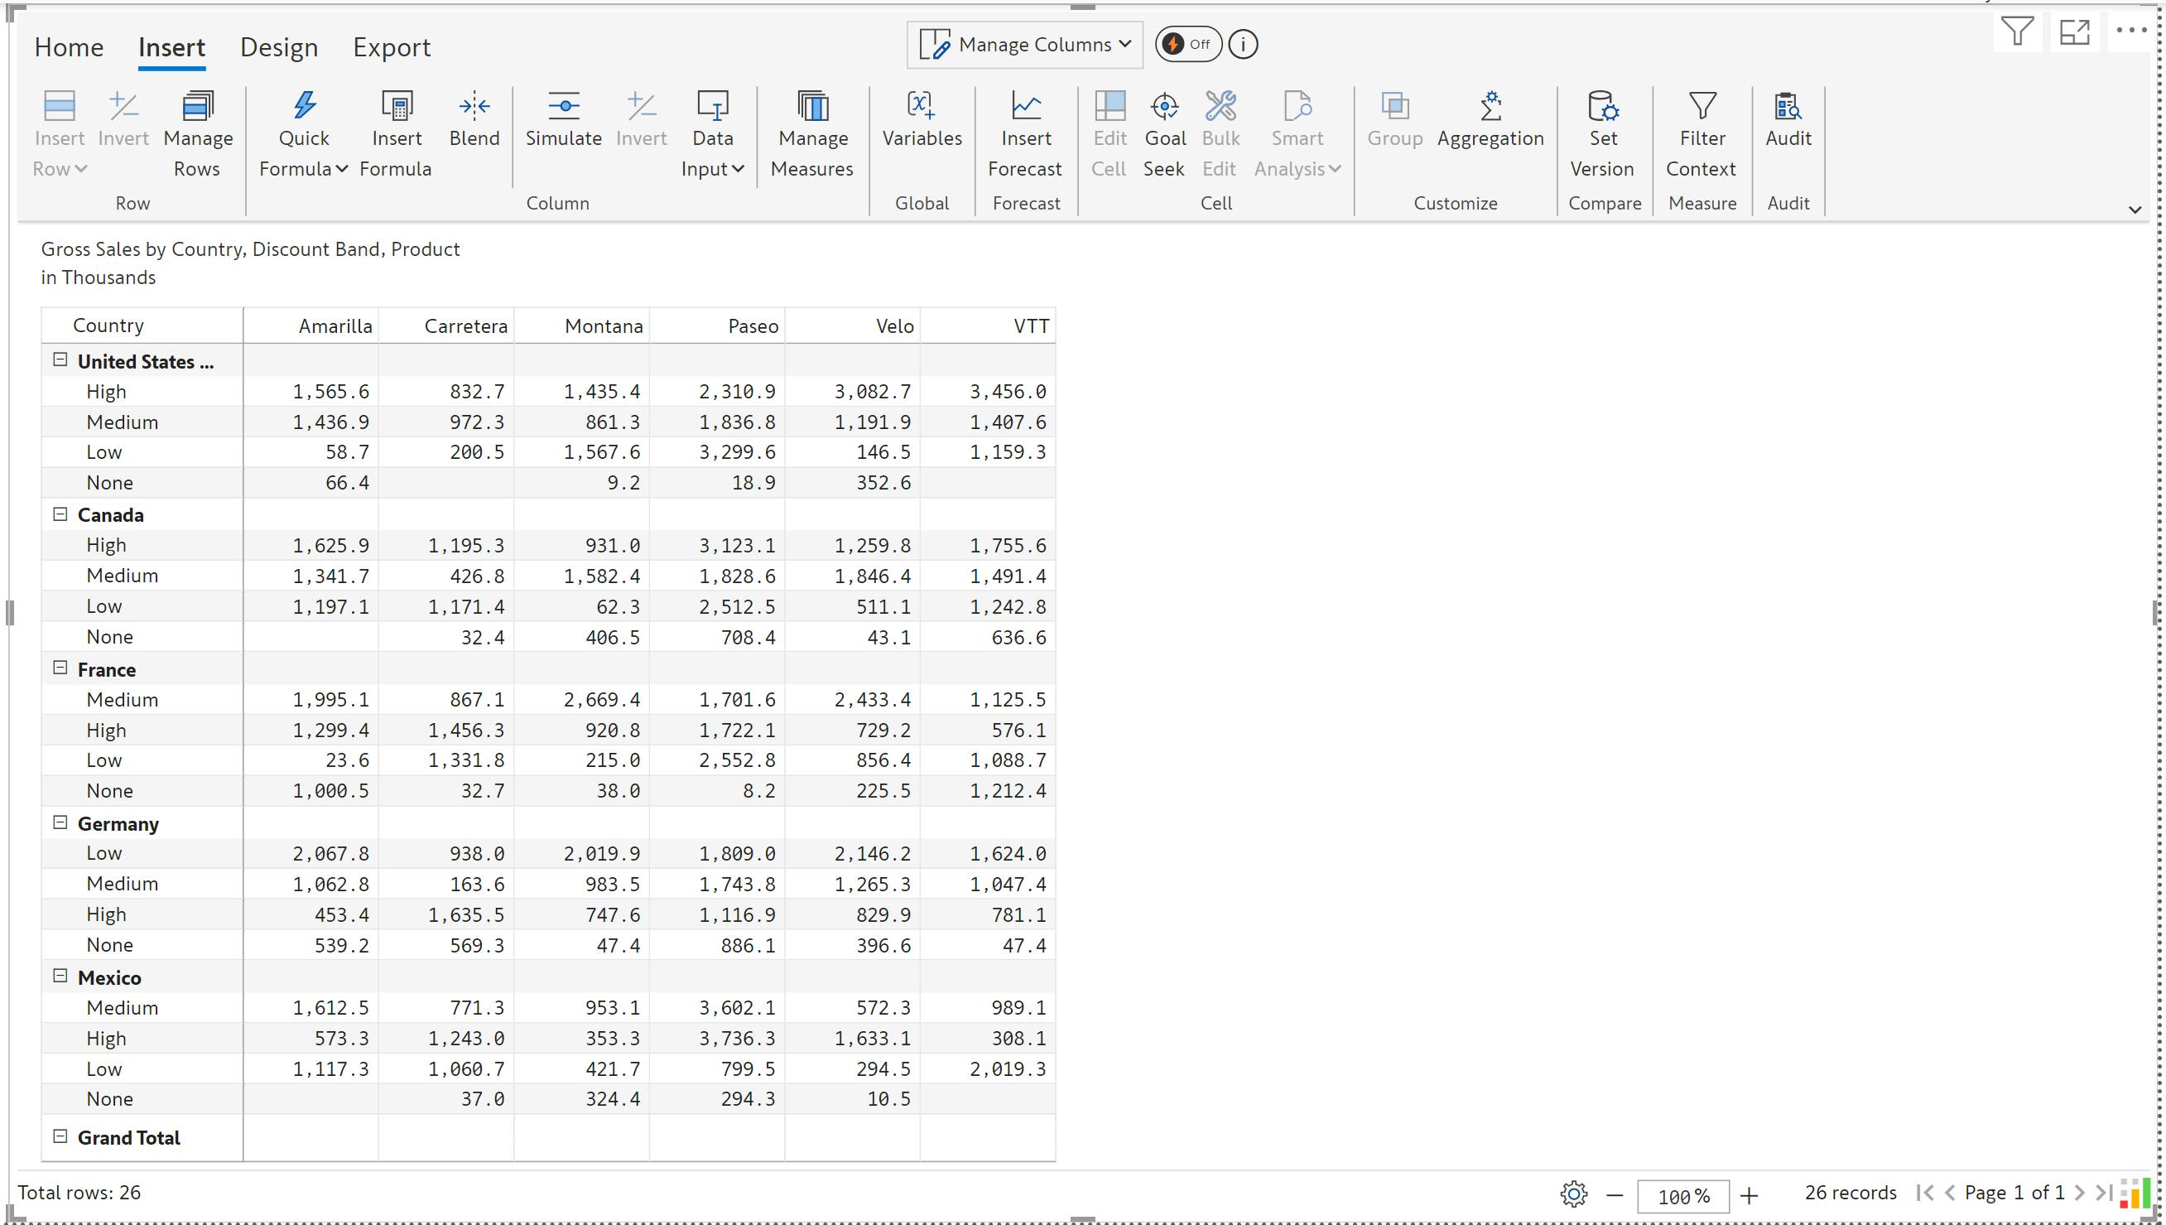Open the Export tab
Viewport: 2166px width, 1225px height.
[x=391, y=47]
